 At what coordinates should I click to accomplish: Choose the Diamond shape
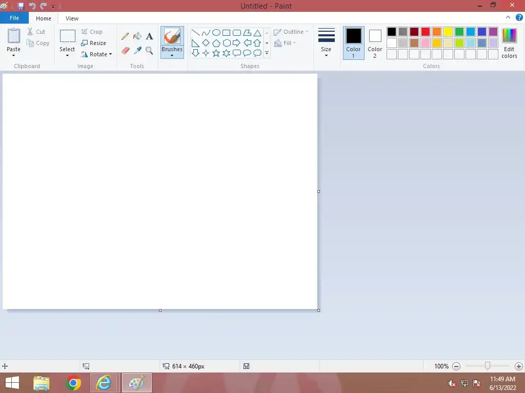206,43
